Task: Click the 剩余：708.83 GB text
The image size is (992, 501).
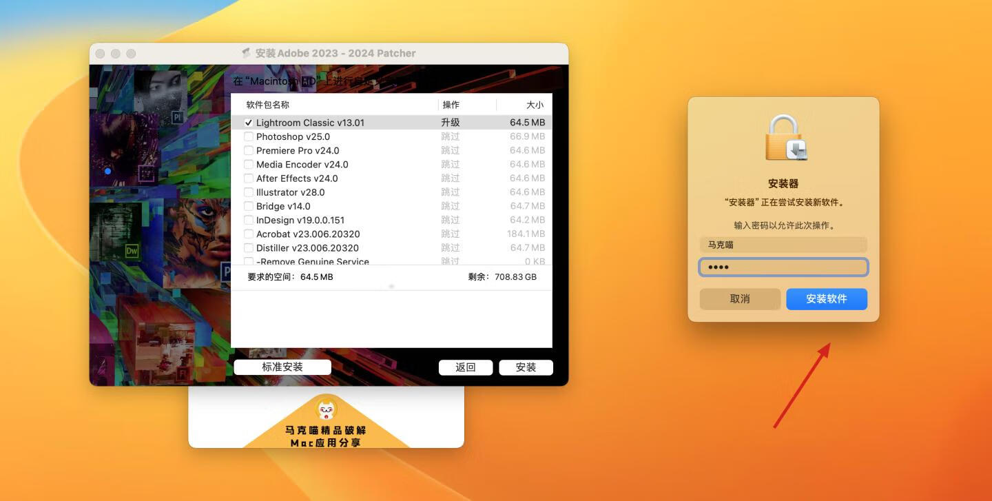Action: tap(502, 277)
